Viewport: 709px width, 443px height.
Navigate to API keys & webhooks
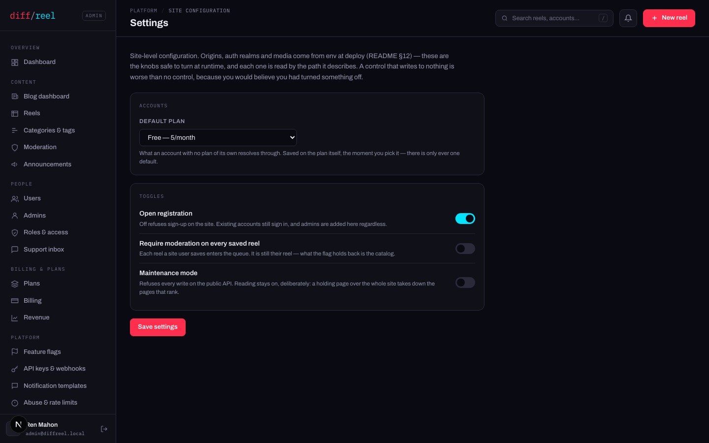pyautogui.click(x=58, y=369)
